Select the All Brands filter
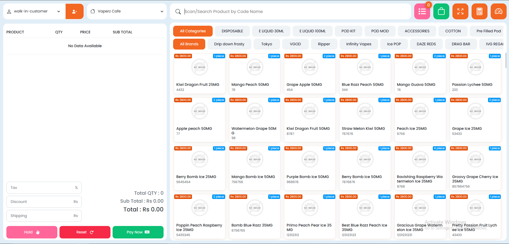This screenshot has width=509, height=244. pyautogui.click(x=189, y=44)
